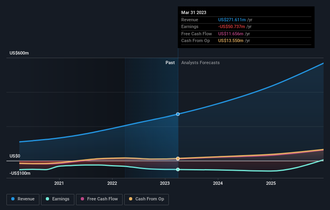
Task: Select the cash from op data point marker
Action: [x=178, y=159]
